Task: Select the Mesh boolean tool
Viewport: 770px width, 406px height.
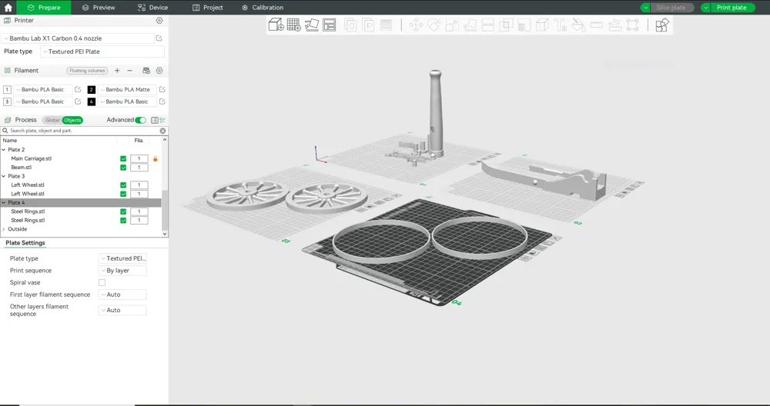Action: click(506, 25)
